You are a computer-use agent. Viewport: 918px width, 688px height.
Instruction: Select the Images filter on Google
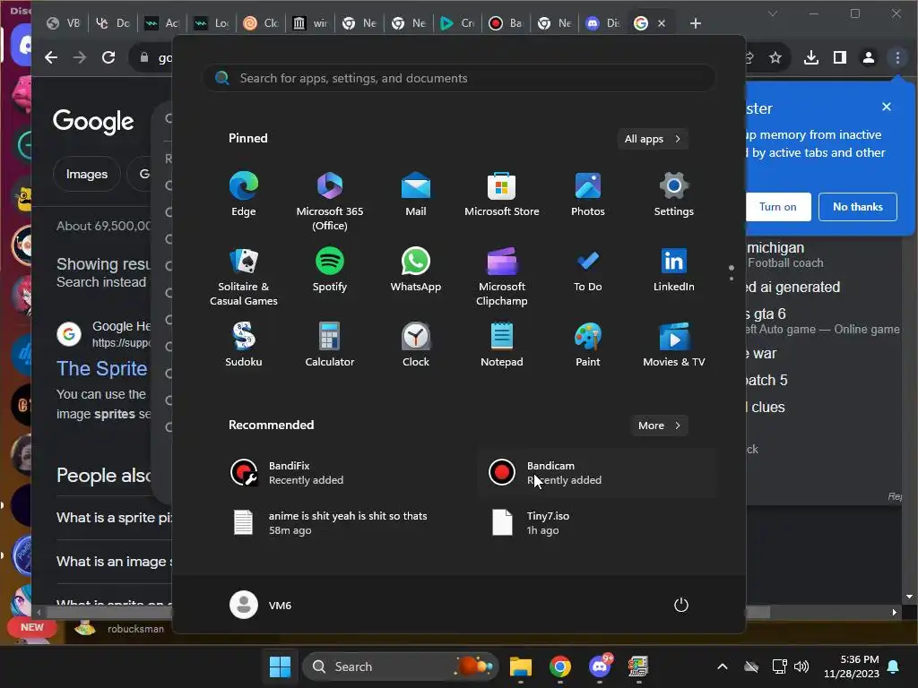click(87, 174)
